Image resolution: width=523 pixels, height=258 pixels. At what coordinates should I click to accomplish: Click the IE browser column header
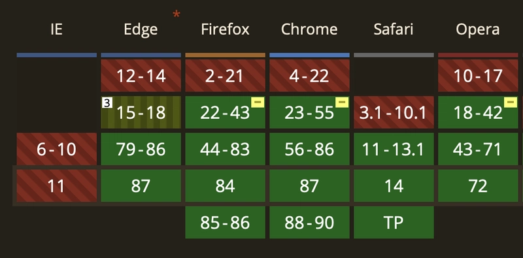coord(56,29)
